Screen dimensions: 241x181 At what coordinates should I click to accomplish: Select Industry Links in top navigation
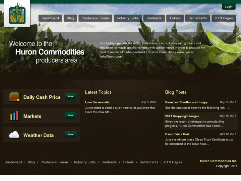click(x=128, y=18)
